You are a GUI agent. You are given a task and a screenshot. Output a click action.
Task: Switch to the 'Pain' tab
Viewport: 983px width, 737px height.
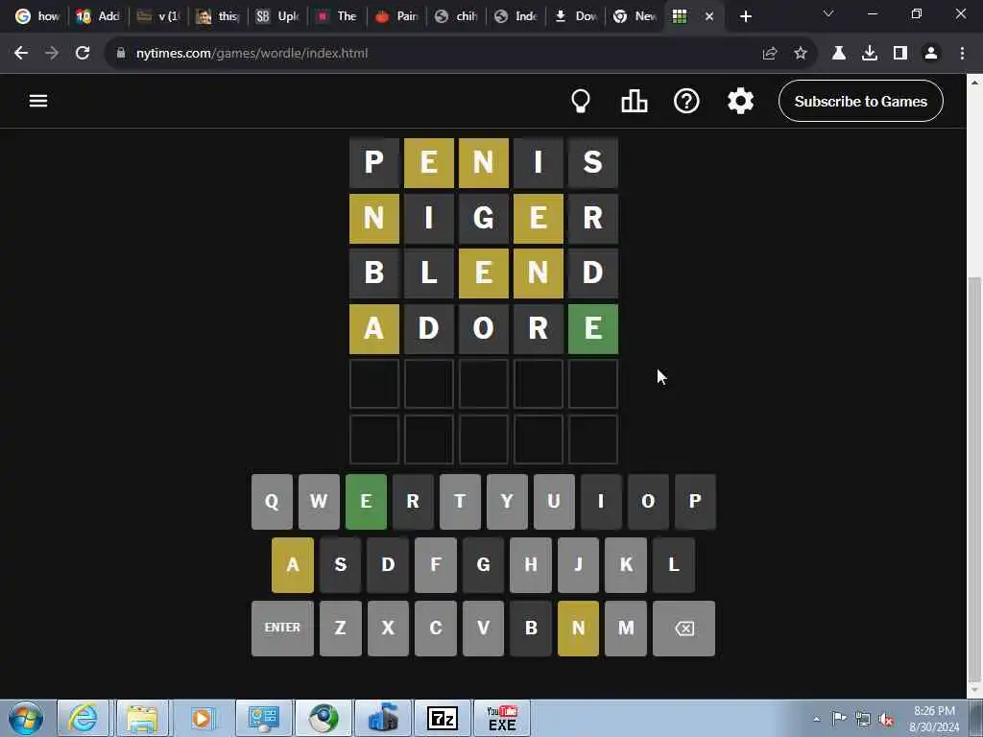click(x=397, y=16)
